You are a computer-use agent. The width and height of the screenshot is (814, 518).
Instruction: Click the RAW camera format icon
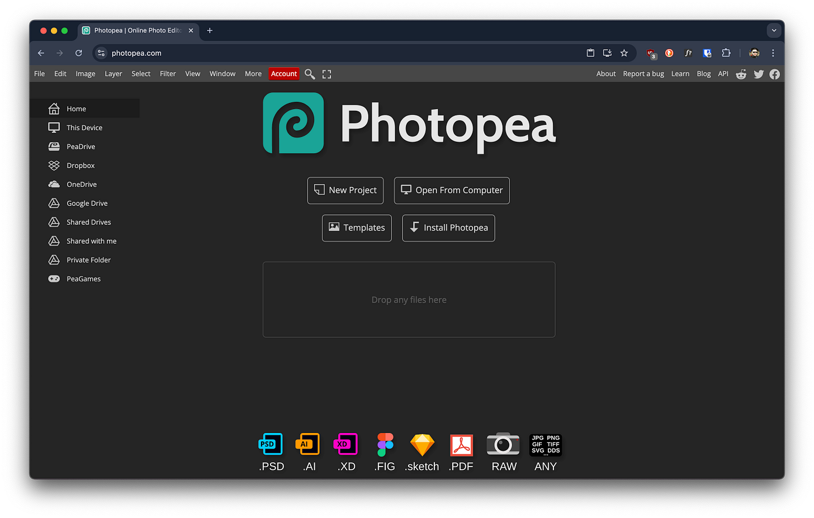(x=503, y=444)
